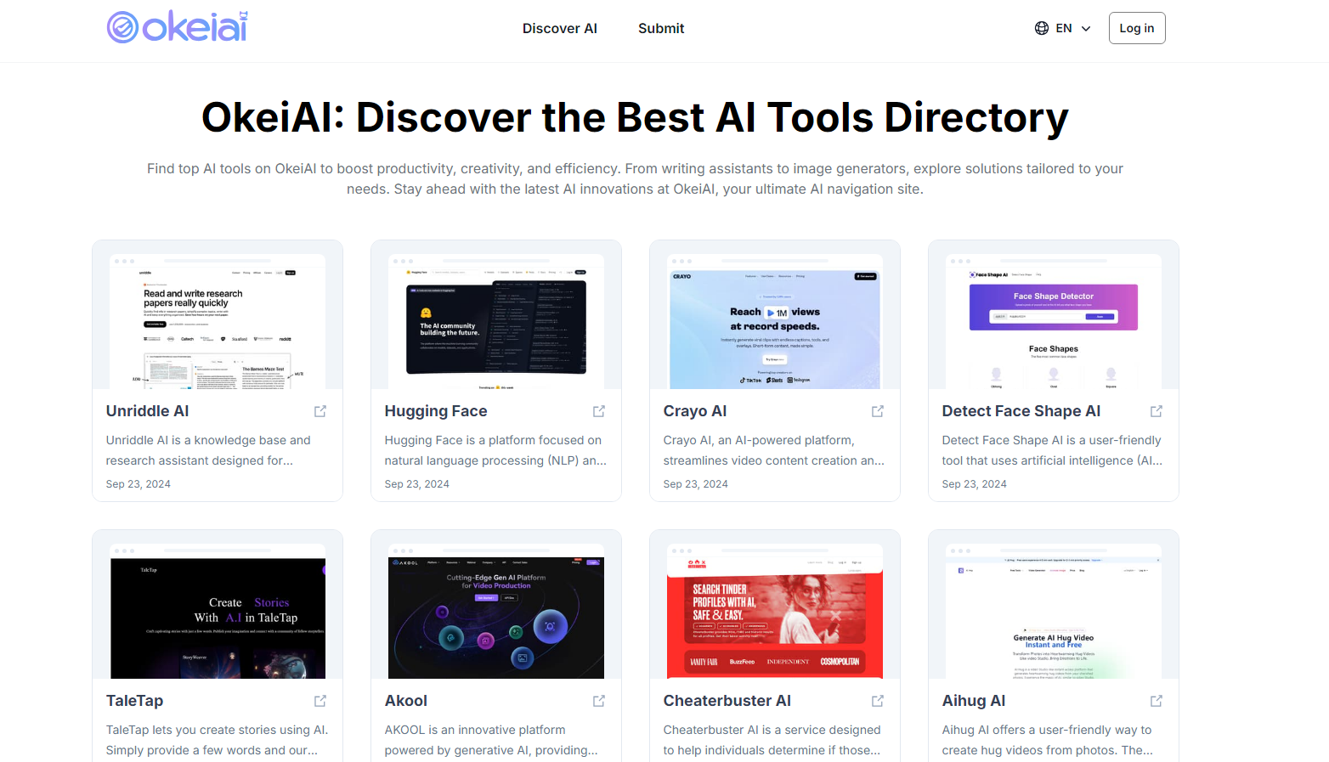Click the OkeiAI logo
This screenshot has height=762, width=1329.
pyautogui.click(x=178, y=27)
